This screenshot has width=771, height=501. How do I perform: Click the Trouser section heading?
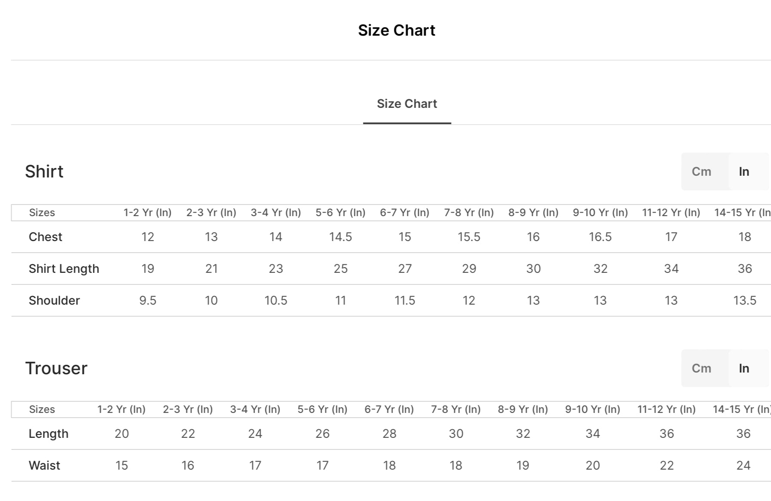[x=56, y=368]
